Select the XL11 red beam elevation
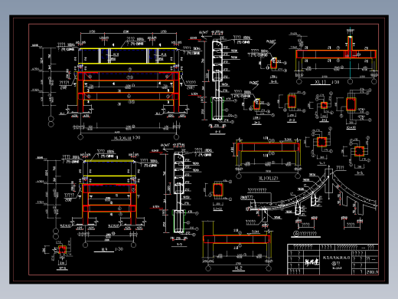The height and width of the screenshot is (299, 398). (336, 54)
